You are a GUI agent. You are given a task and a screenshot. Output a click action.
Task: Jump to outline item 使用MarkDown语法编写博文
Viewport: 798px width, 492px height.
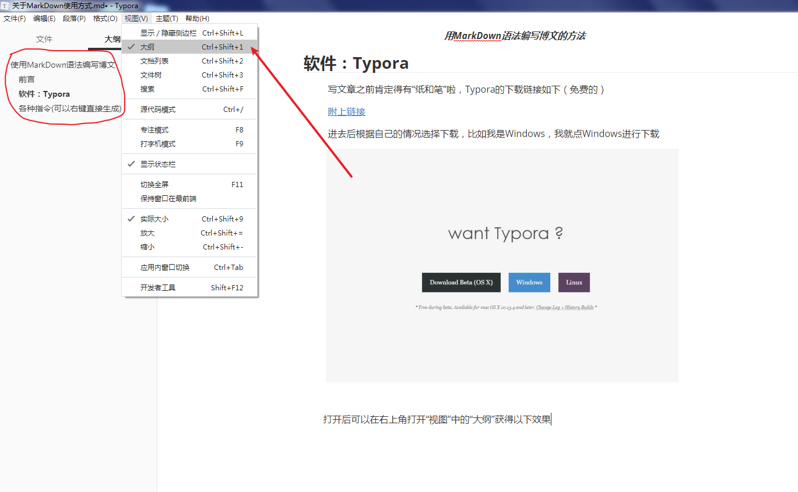[63, 65]
